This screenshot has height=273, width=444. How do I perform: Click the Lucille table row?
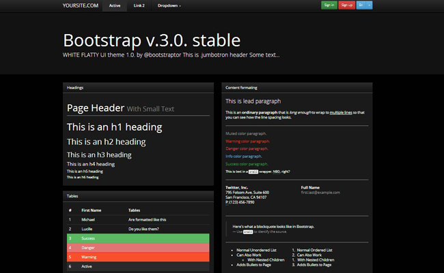[138, 229]
